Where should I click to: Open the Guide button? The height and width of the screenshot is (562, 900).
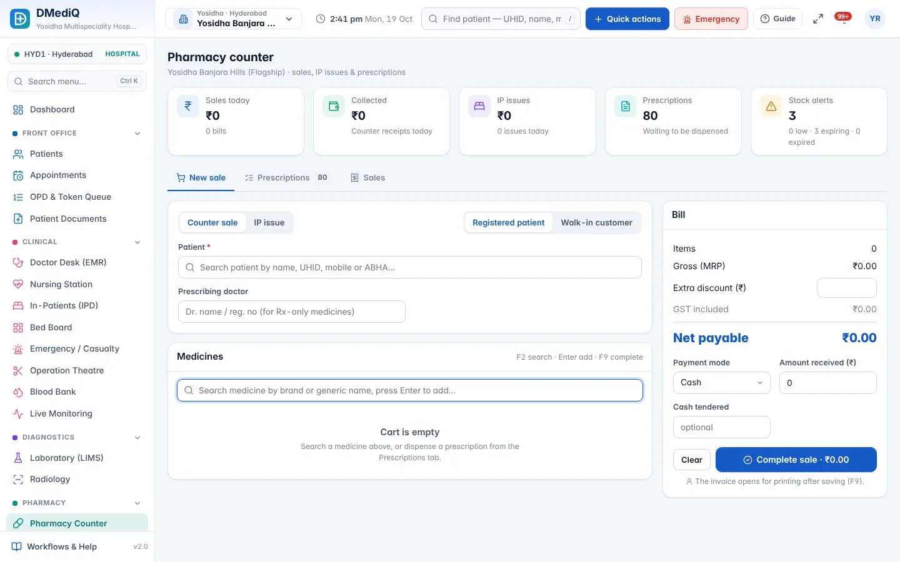(777, 19)
